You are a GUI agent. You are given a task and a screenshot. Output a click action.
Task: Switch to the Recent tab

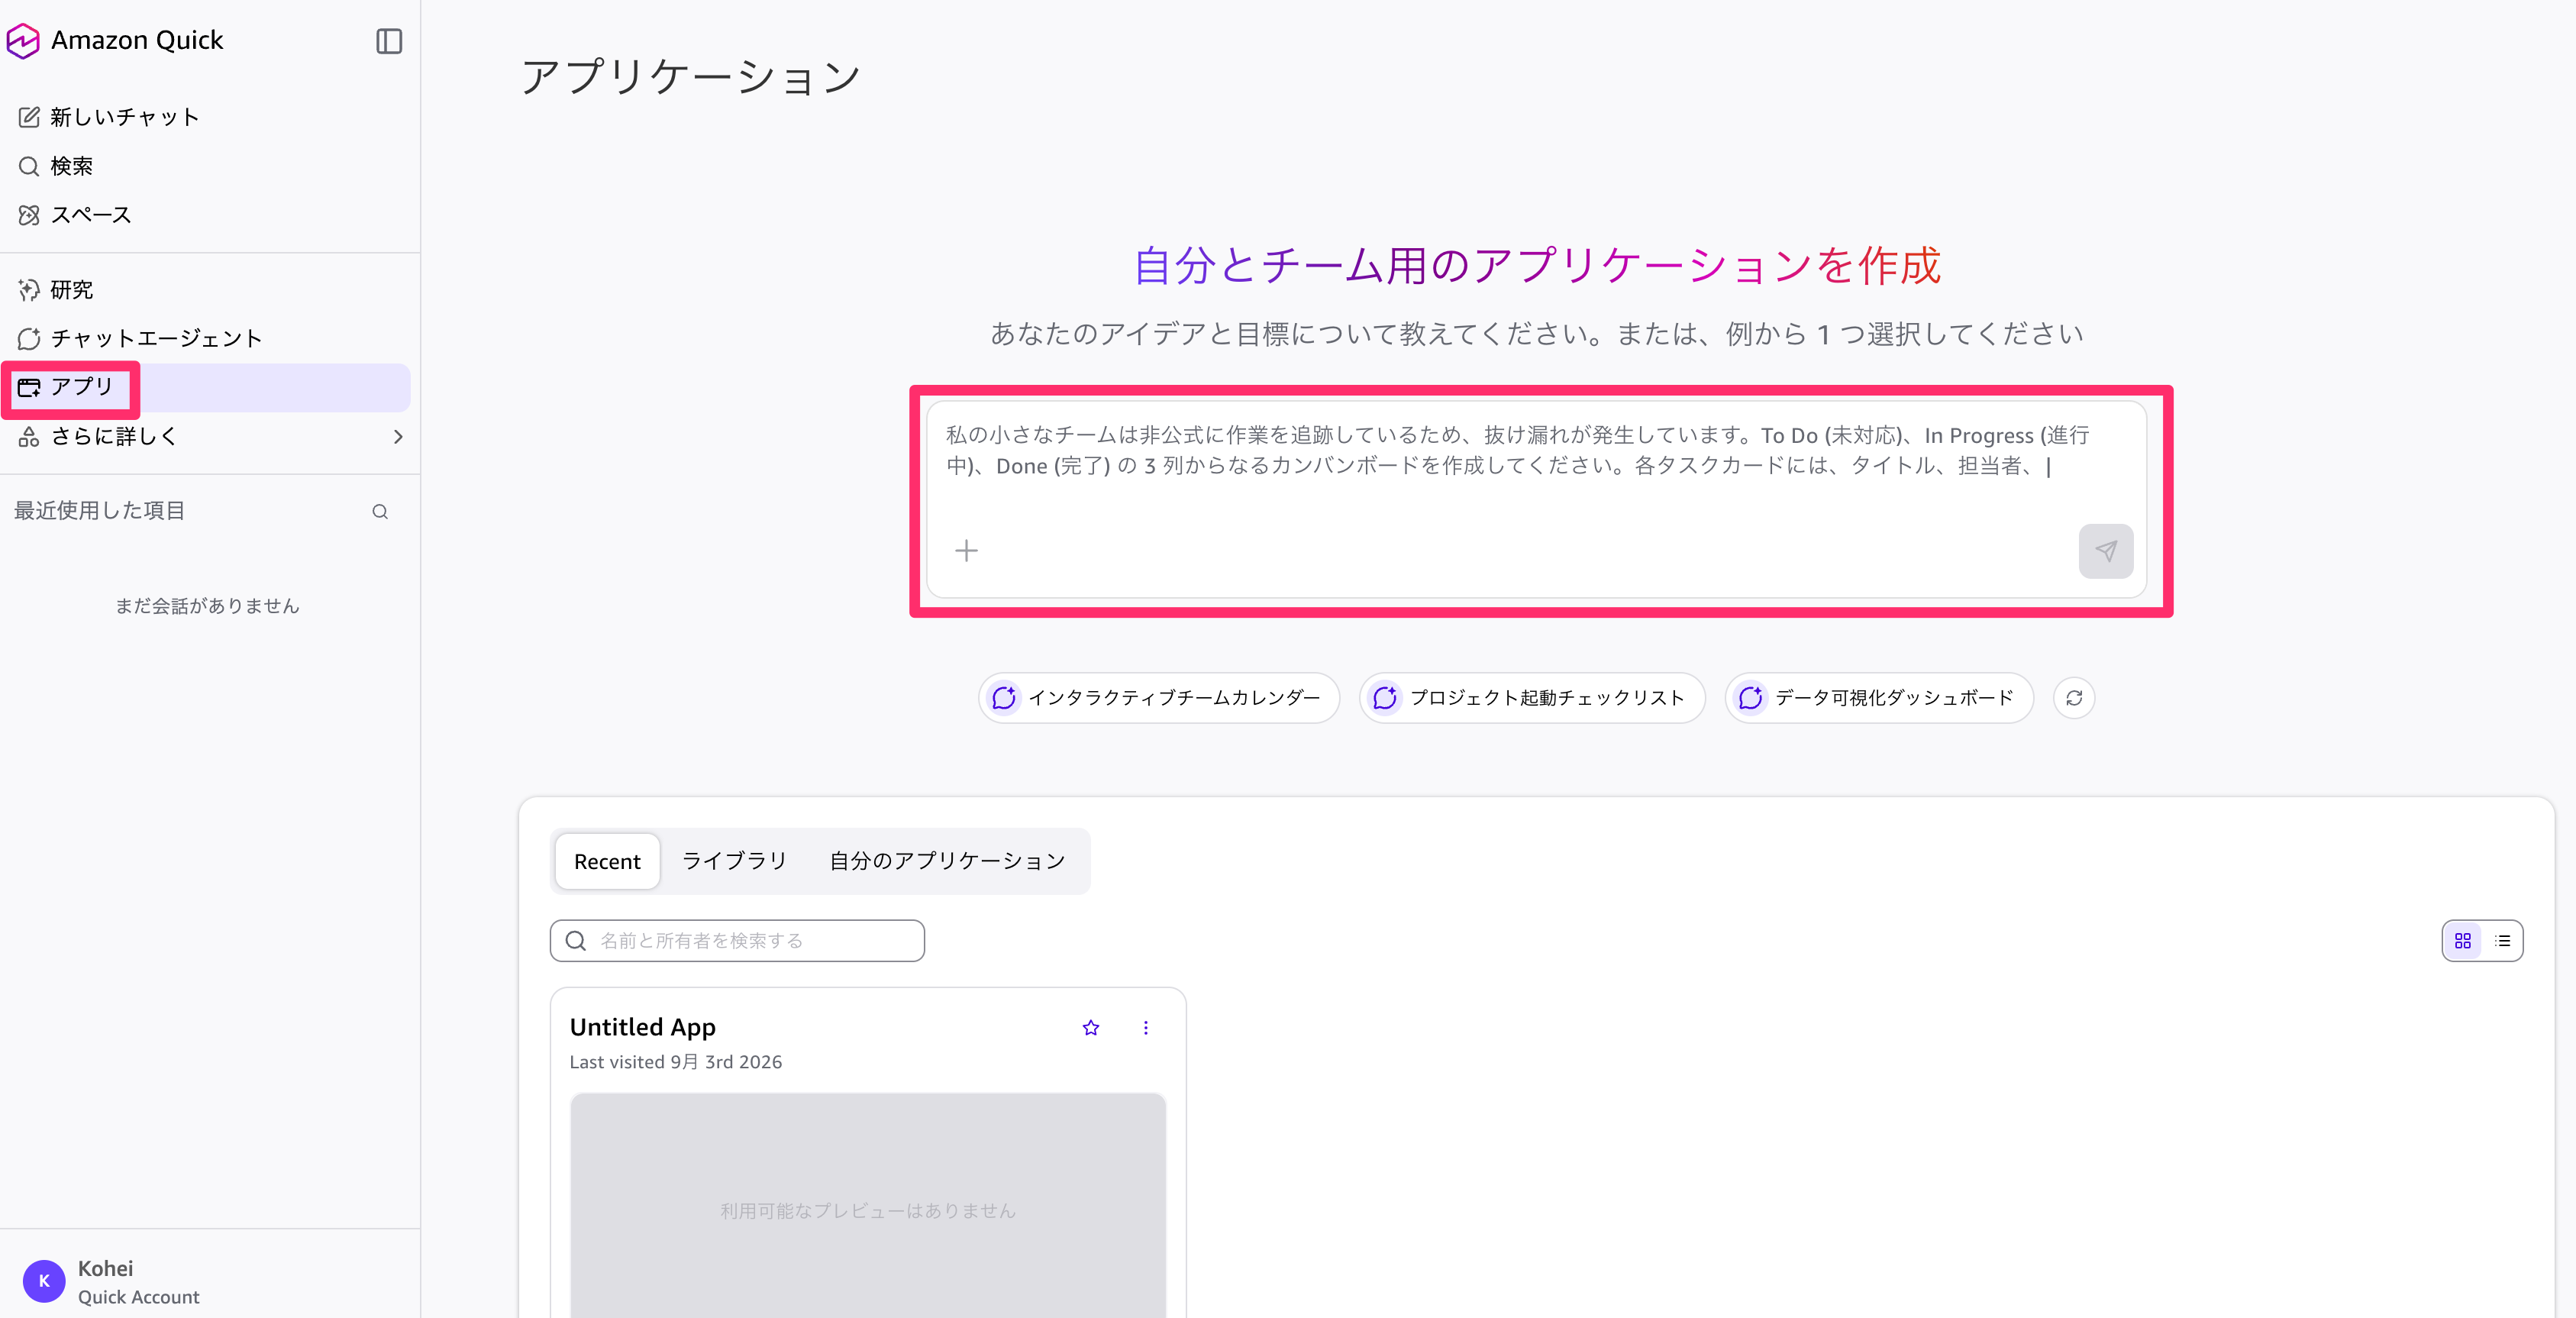point(607,862)
